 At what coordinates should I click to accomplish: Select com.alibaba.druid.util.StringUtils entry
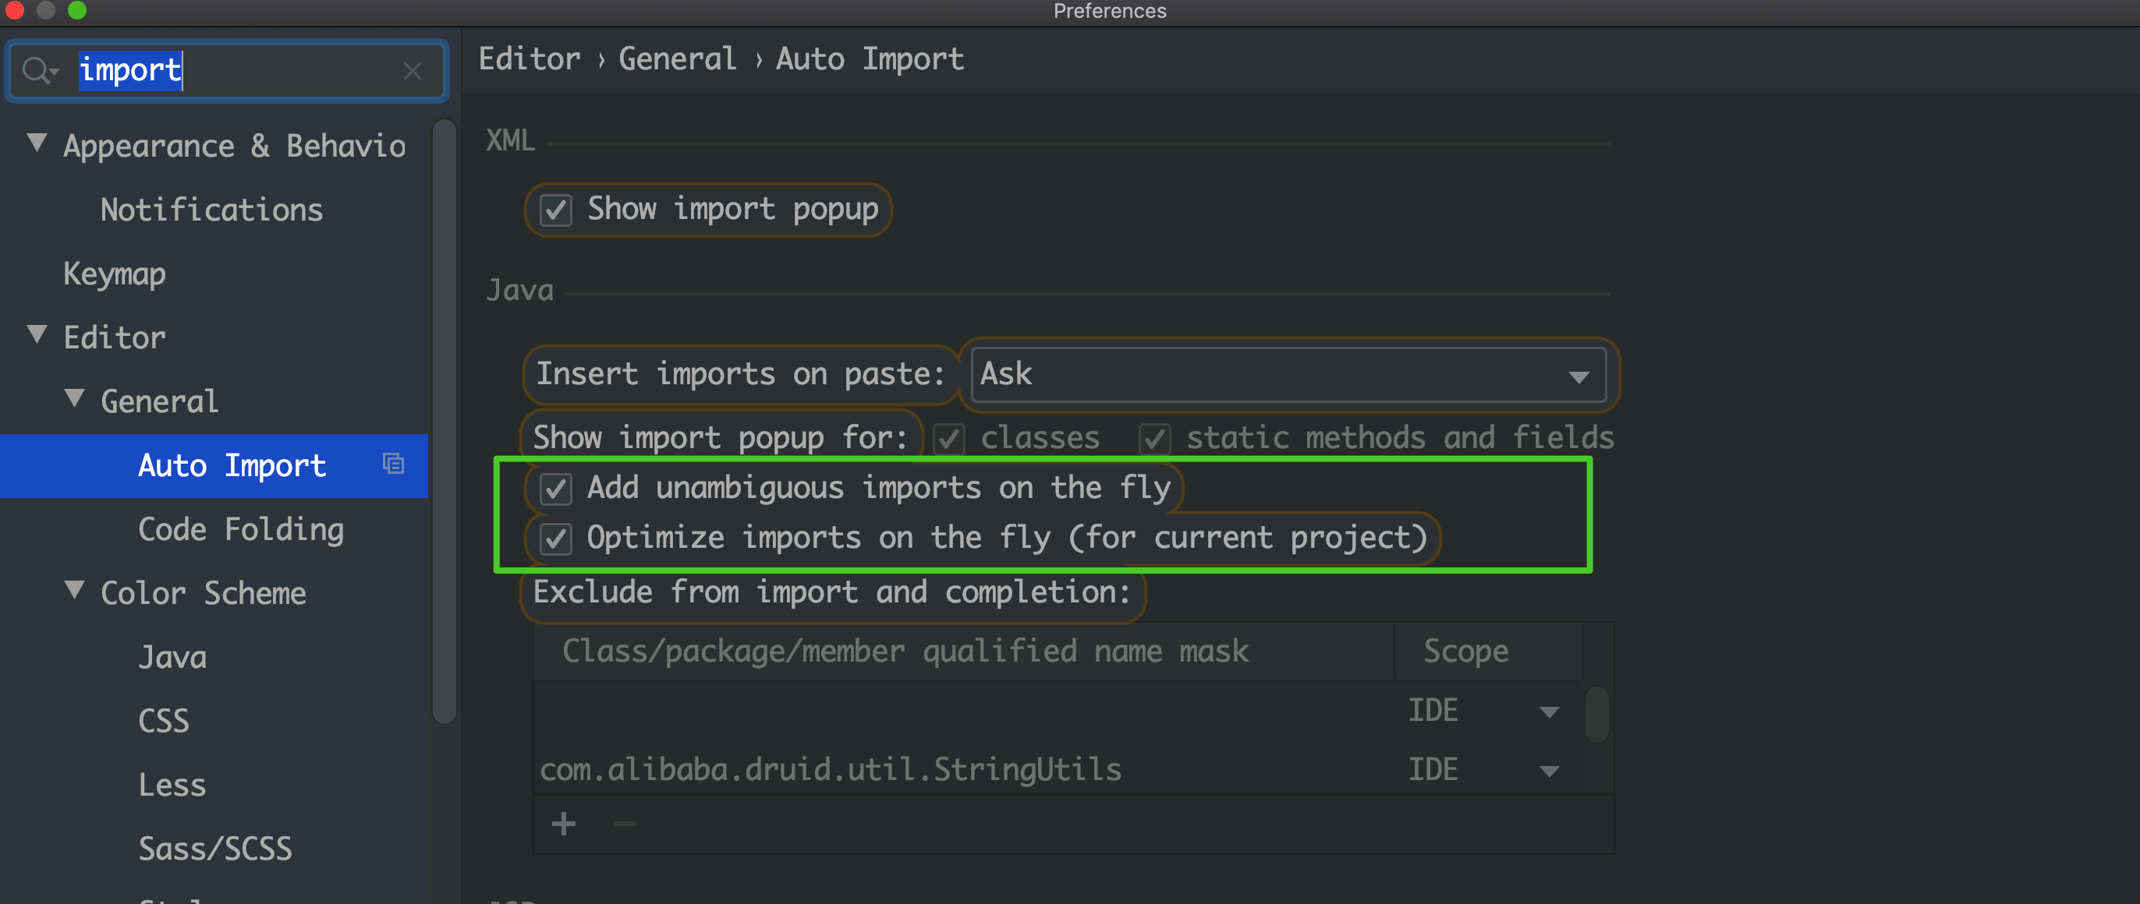click(831, 769)
